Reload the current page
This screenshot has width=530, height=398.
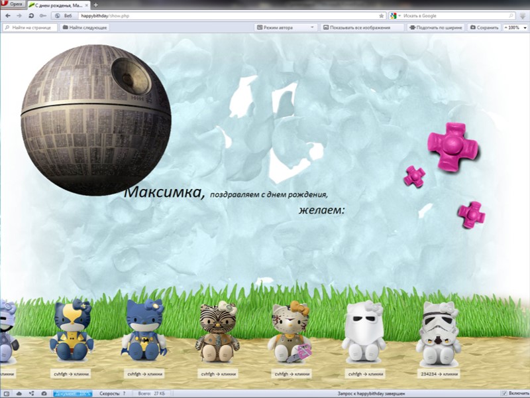(x=31, y=15)
